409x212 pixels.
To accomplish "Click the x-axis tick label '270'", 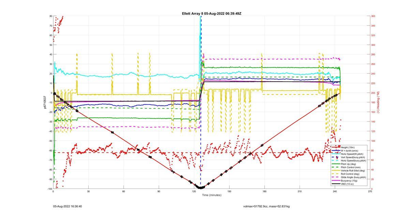I will pyautogui.click(x=370, y=192).
